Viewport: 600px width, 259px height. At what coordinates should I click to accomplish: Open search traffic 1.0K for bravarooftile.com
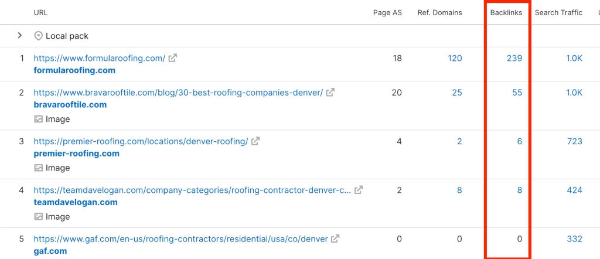(x=574, y=92)
